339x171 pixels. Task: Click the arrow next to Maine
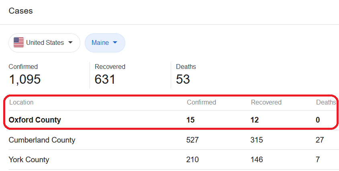[115, 42]
